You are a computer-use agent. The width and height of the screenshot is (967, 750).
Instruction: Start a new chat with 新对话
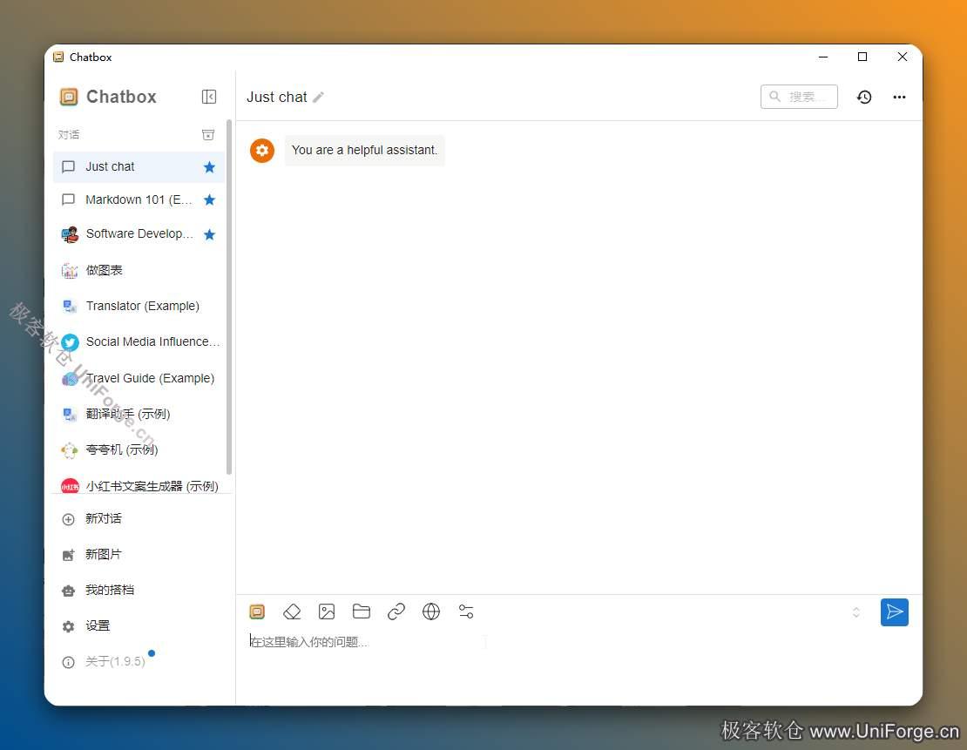tap(139, 518)
